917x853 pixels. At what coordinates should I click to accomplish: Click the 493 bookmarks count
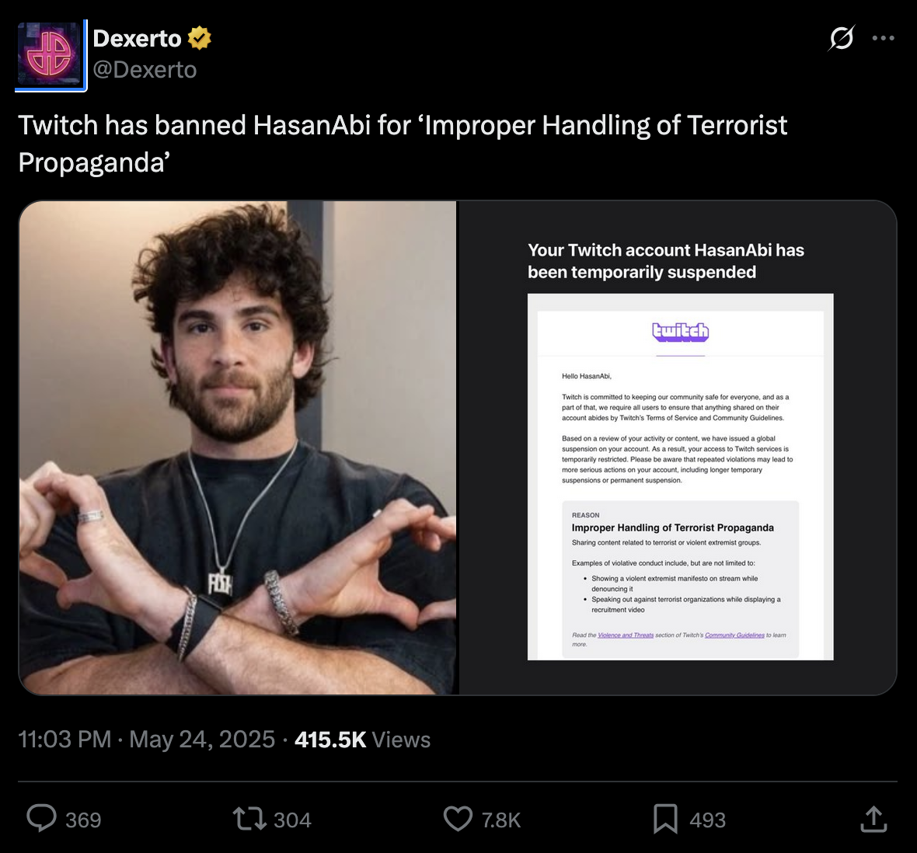point(708,820)
